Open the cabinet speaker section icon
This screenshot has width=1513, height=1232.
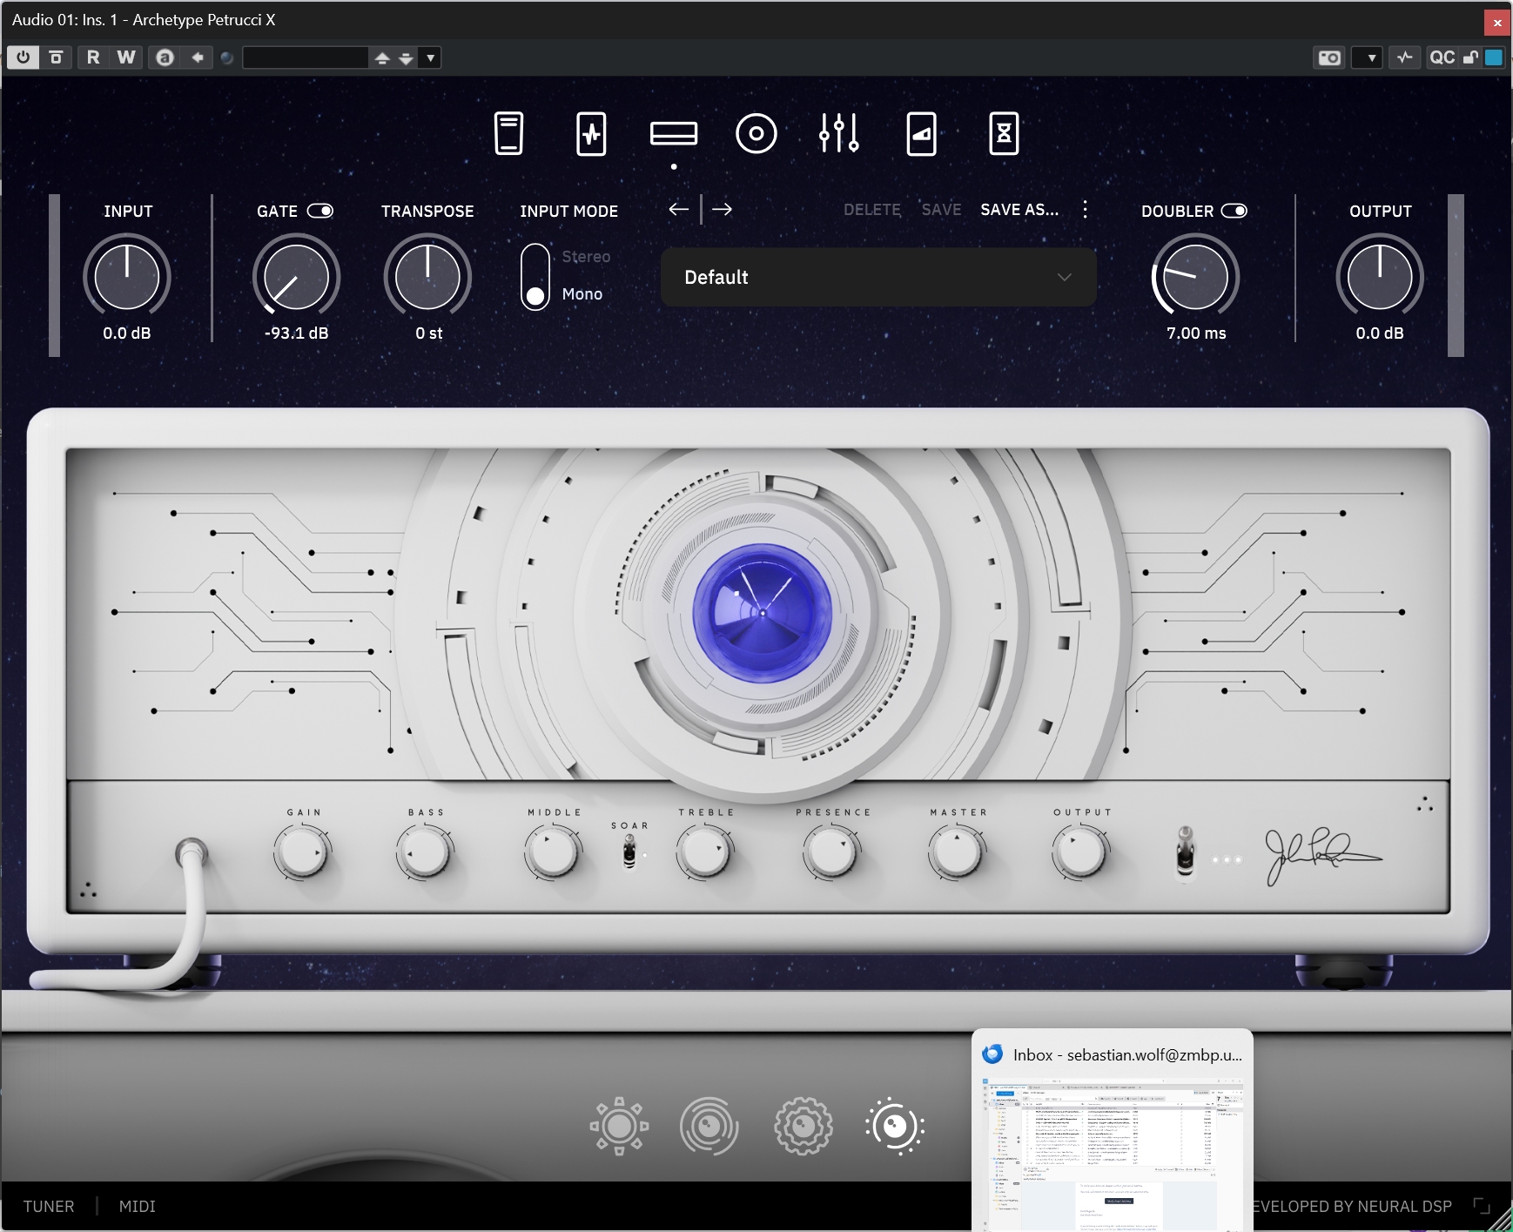click(756, 133)
